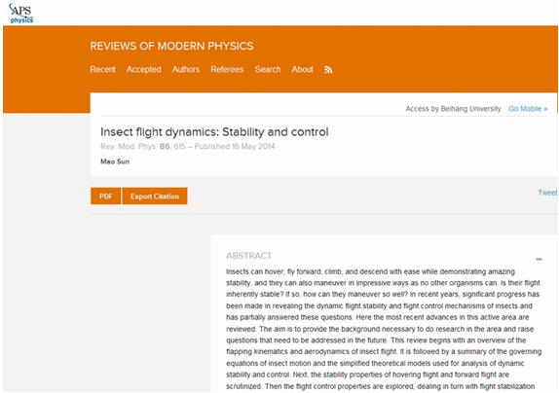Choose Search in the journal navigation
Image resolution: width=559 pixels, height=393 pixels.
268,69
